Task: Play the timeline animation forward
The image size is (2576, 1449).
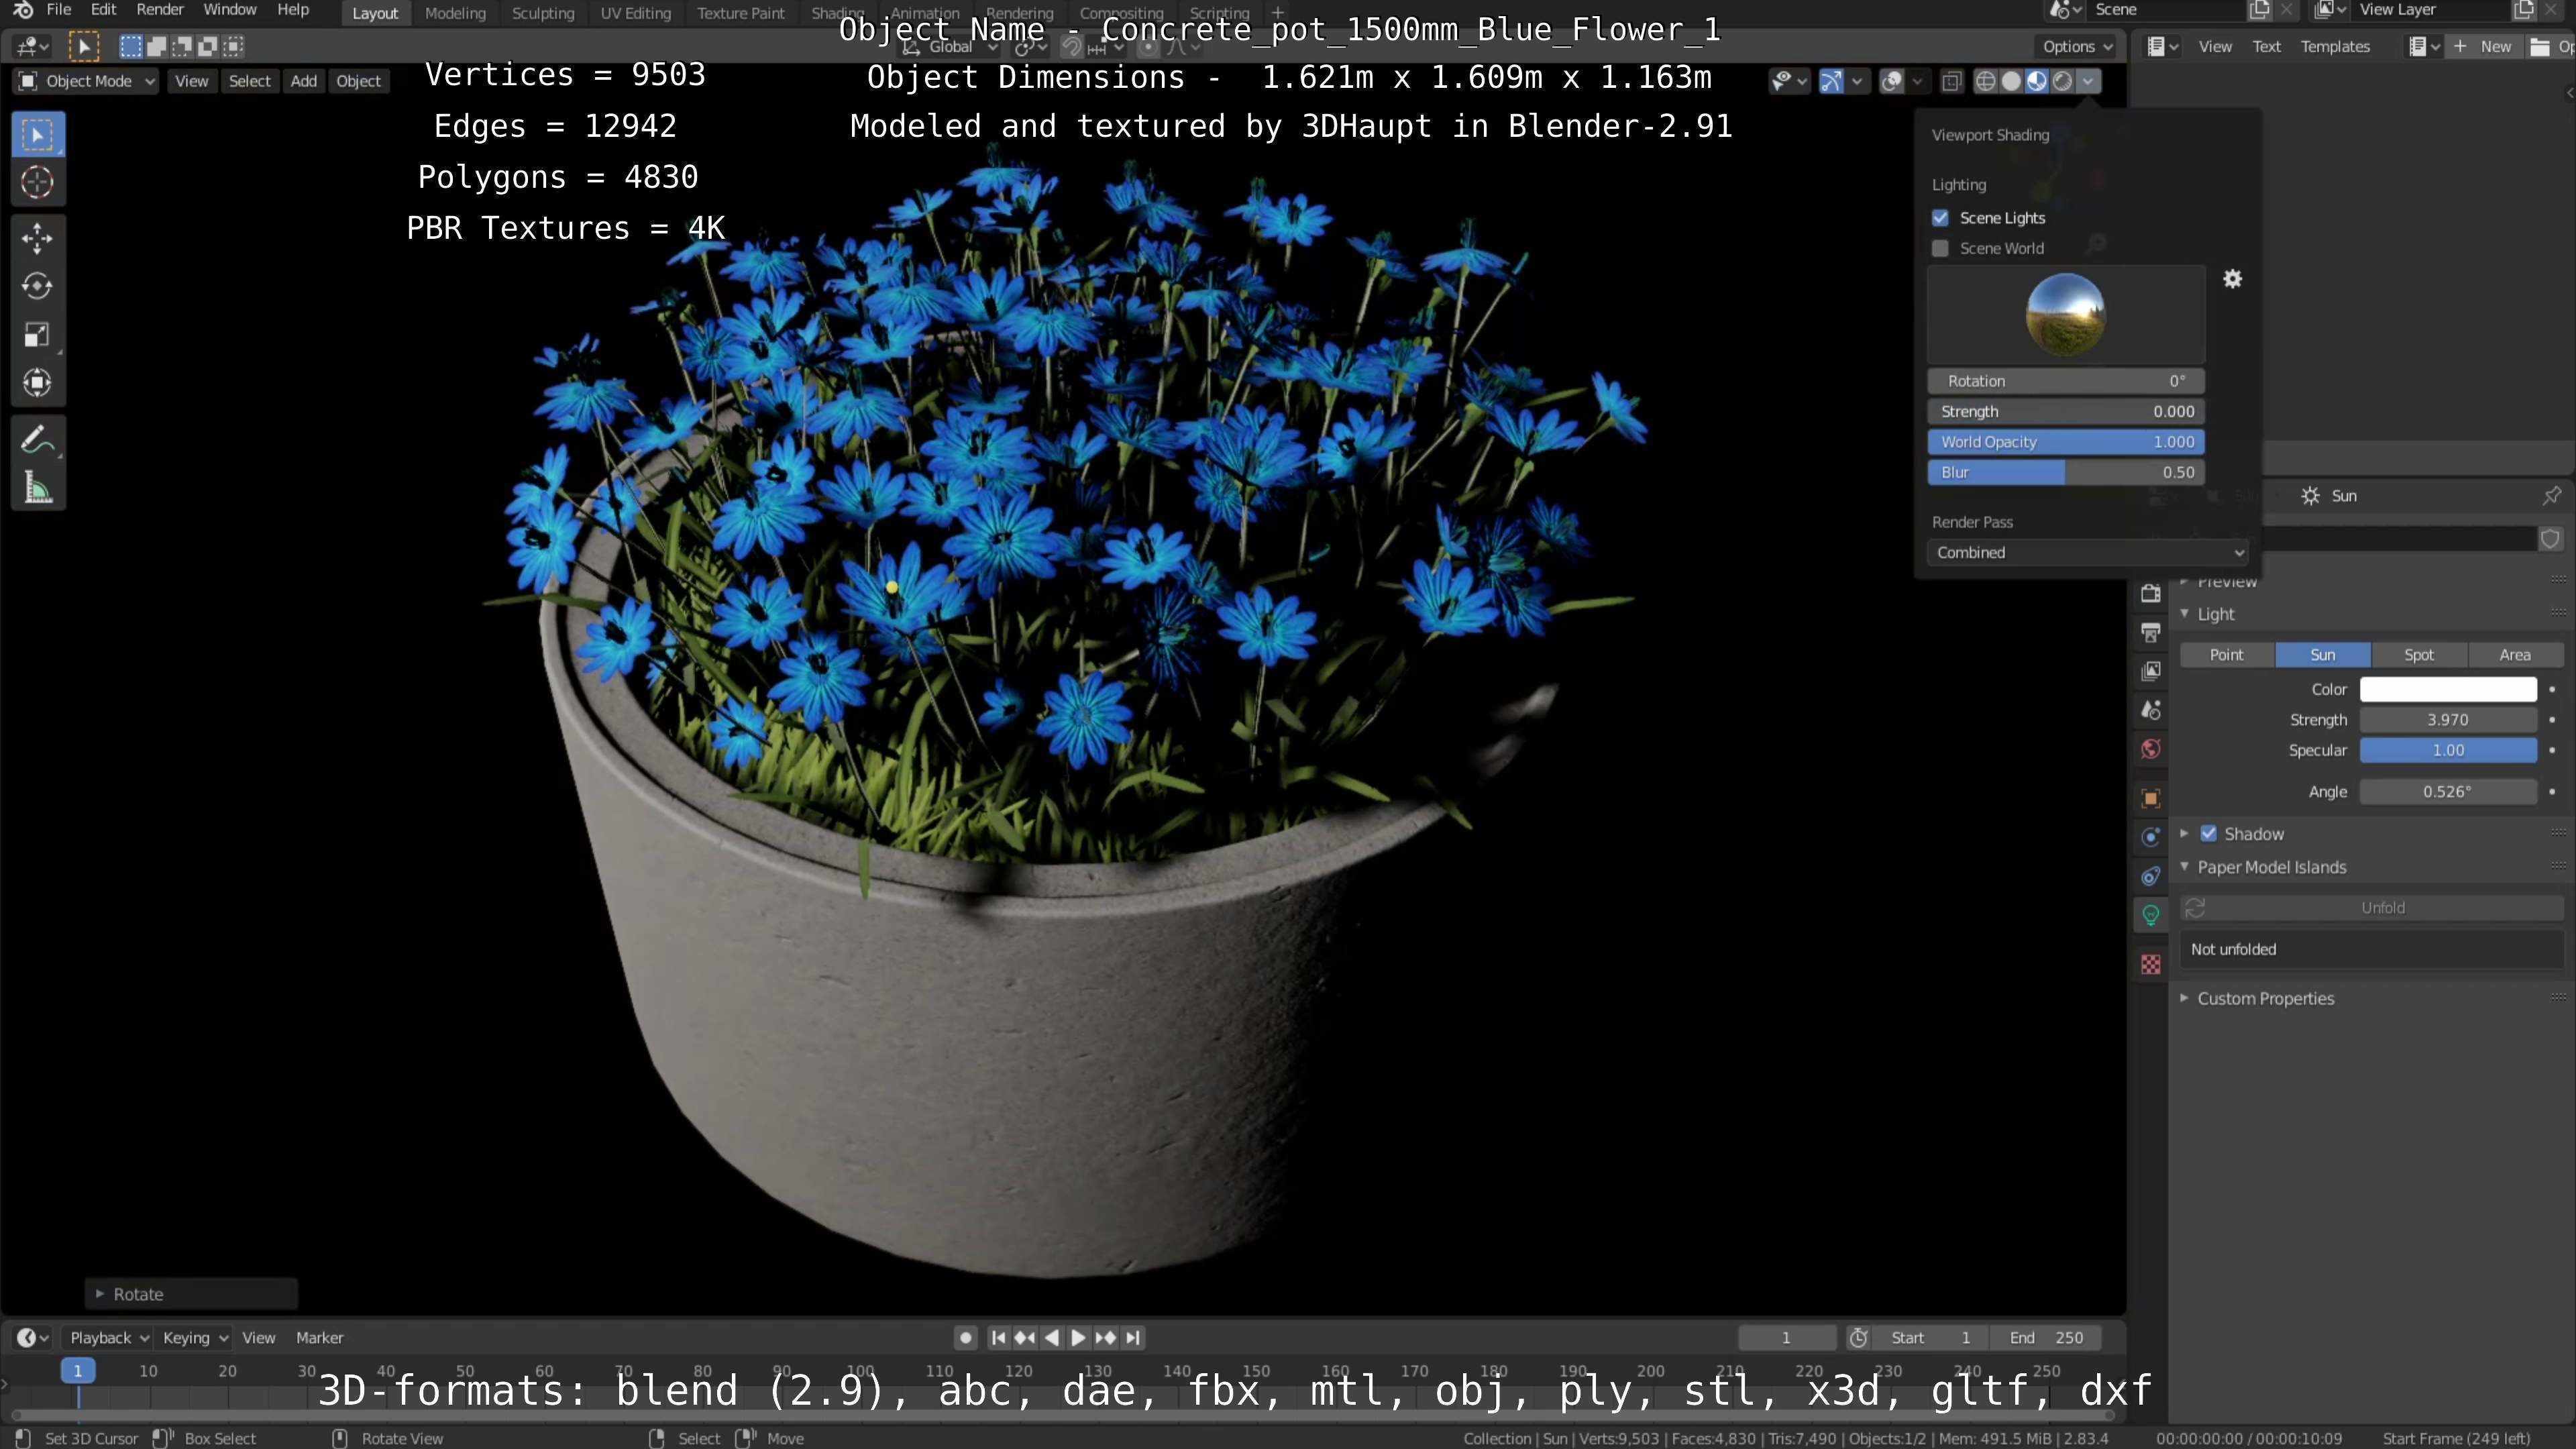Action: coord(1078,1338)
